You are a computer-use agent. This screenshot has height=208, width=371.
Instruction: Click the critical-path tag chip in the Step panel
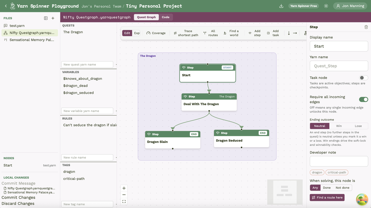(x=337, y=172)
